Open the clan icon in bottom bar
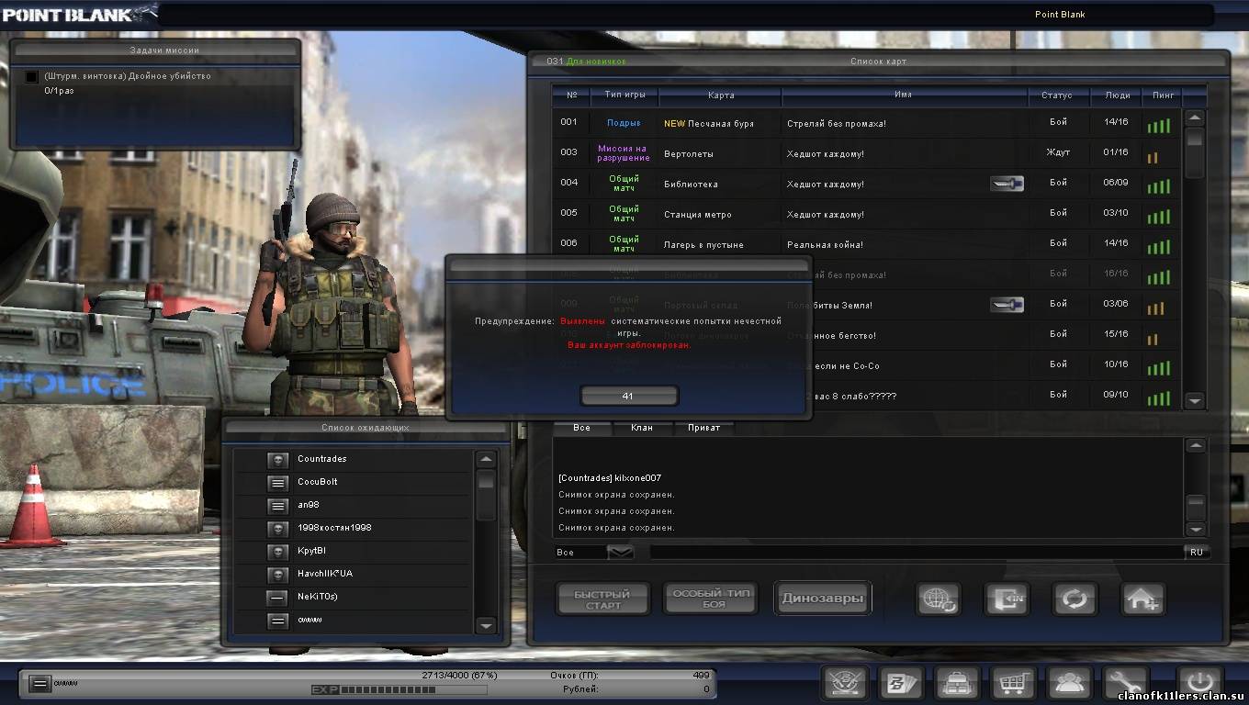Viewport: 1249px width, 705px height. 846,683
